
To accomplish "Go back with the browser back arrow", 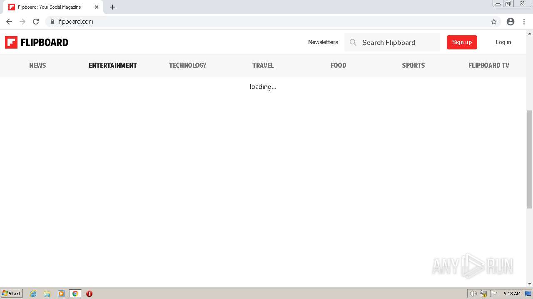I will (x=9, y=22).
